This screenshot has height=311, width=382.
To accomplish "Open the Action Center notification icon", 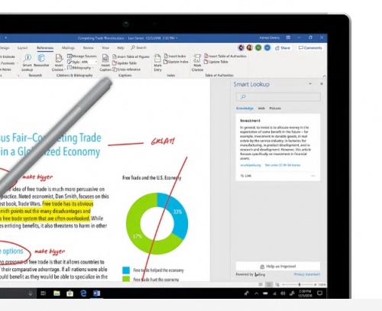I will coord(319,293).
